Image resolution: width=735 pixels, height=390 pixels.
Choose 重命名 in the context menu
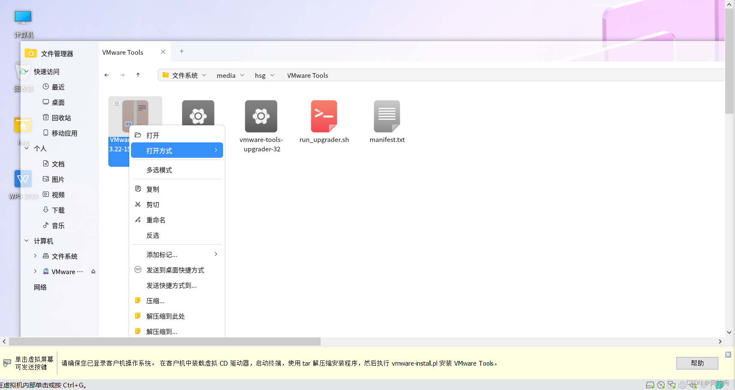click(177, 220)
